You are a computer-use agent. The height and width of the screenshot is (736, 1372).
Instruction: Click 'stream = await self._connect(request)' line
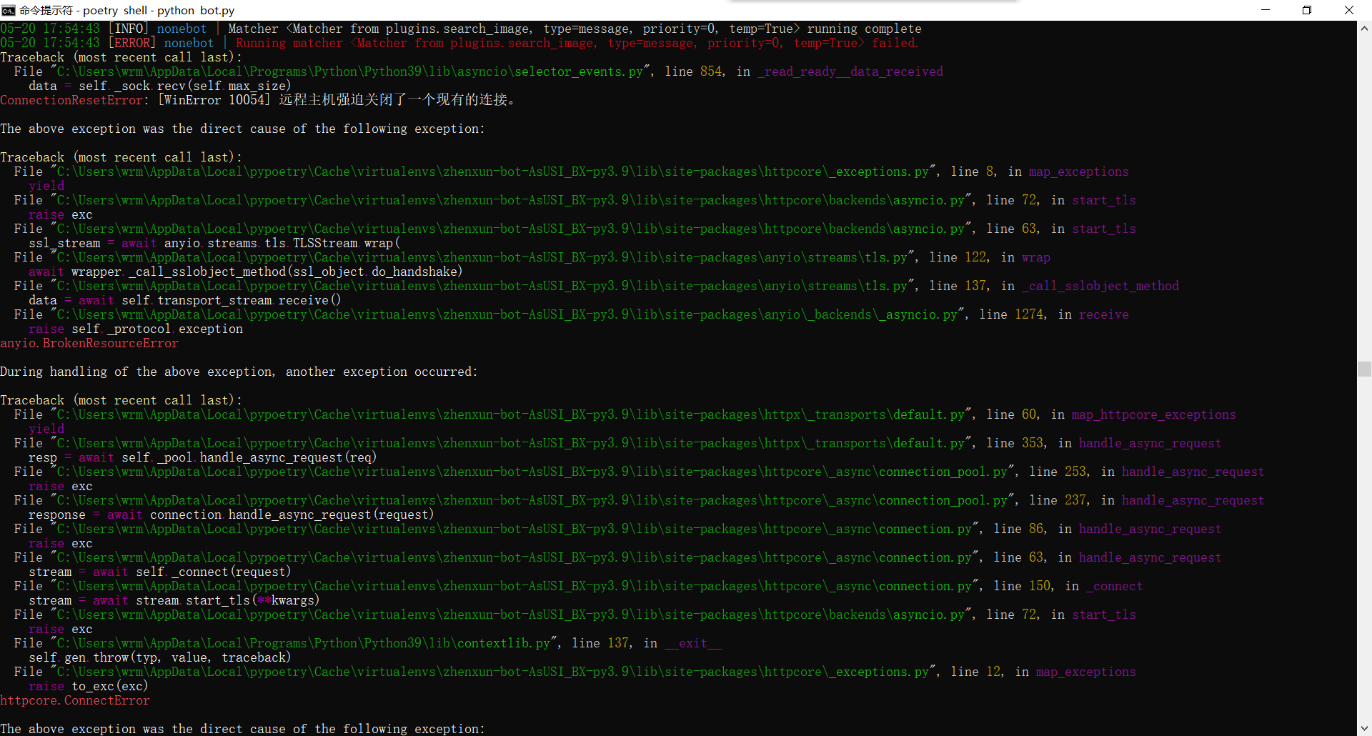click(x=160, y=572)
